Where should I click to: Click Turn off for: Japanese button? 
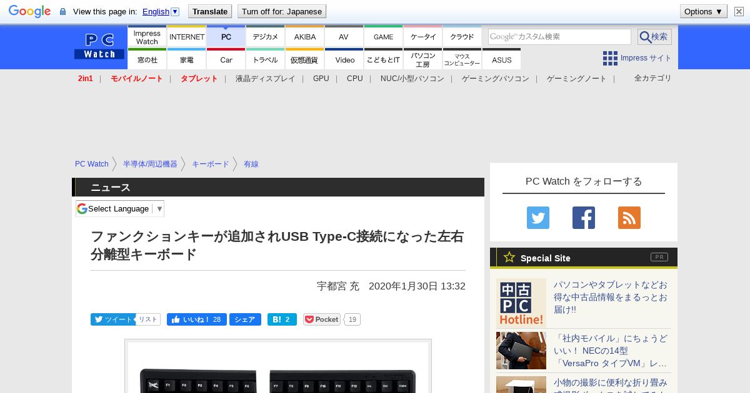pos(282,11)
